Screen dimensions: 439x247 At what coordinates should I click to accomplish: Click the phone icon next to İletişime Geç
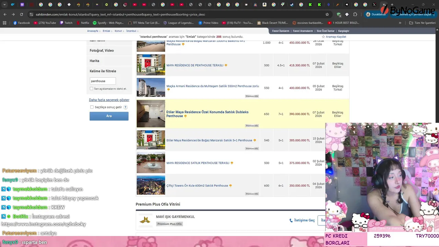[291, 221]
